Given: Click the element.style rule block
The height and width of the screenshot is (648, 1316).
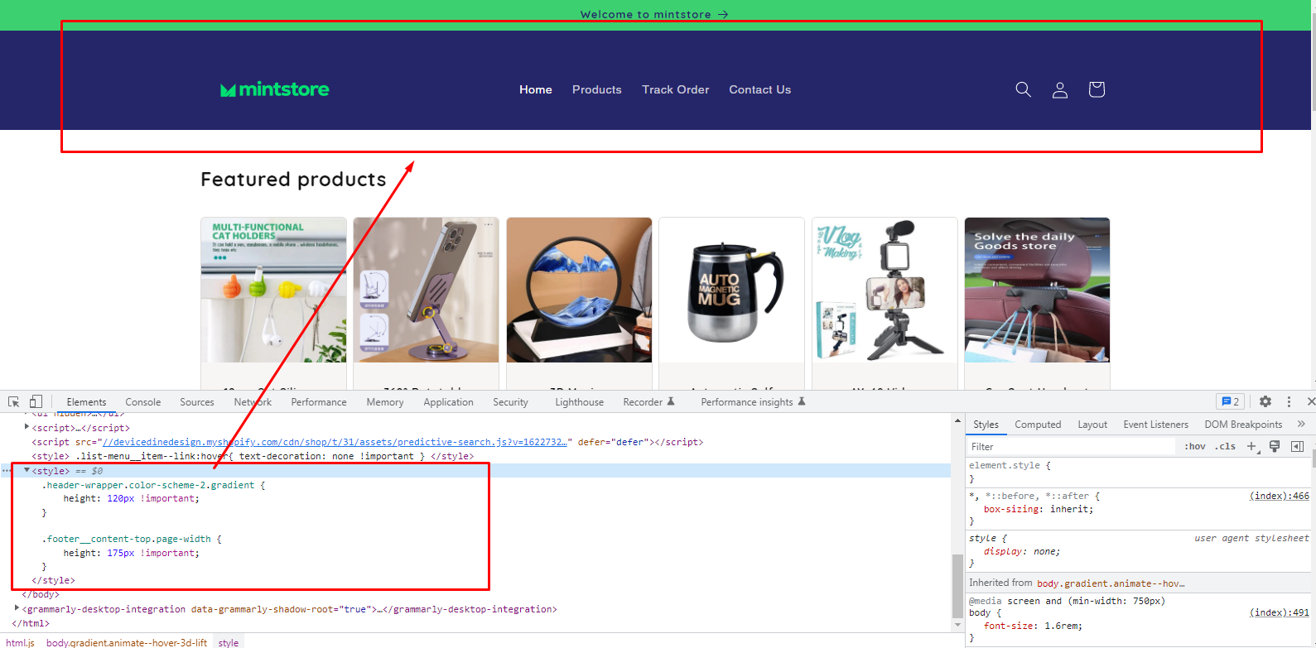Looking at the screenshot, I should click(x=1140, y=472).
